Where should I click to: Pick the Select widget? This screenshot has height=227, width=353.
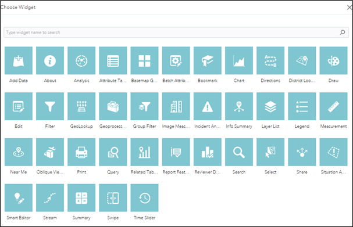270,152
